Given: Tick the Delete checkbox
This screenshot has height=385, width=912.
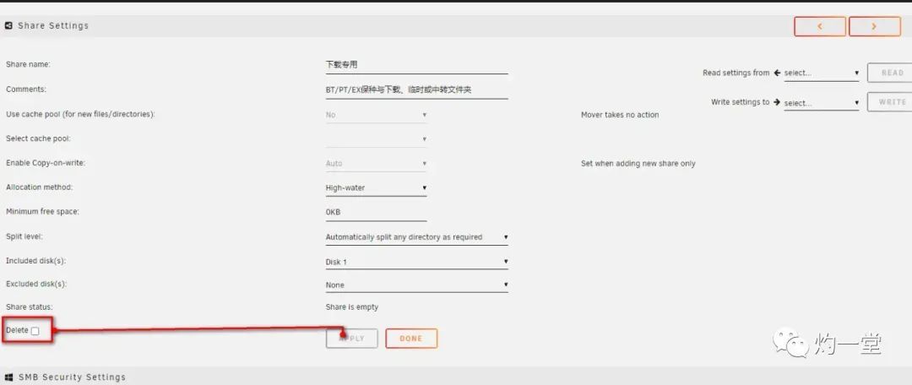Looking at the screenshot, I should 35,331.
